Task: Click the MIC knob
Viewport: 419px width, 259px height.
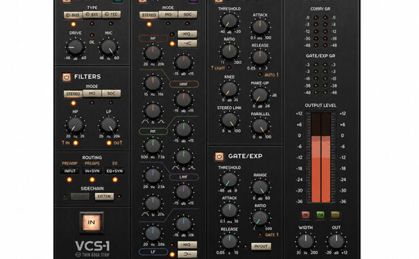Action: [x=109, y=47]
